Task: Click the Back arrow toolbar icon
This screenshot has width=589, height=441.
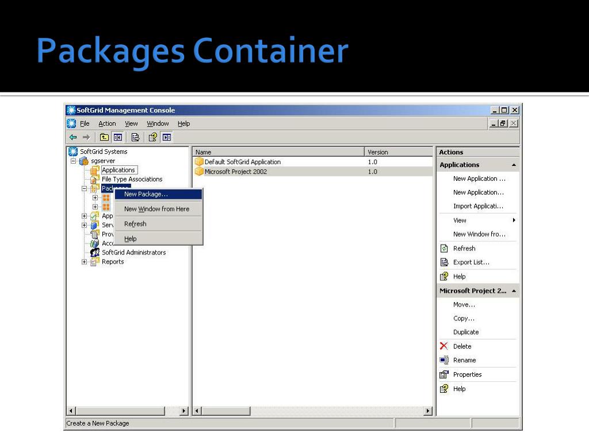Action: coord(73,137)
